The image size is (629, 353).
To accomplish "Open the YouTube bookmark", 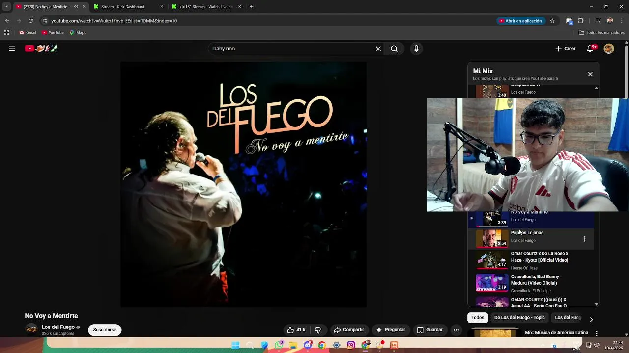I will pos(53,33).
